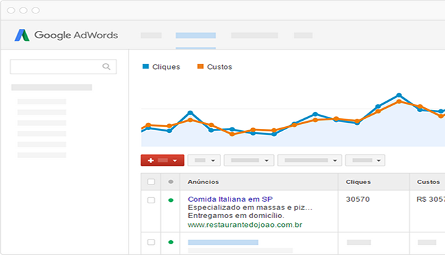The width and height of the screenshot is (445, 255).
Task: Open the Comida Italiana em SP ad link
Action: [230, 199]
